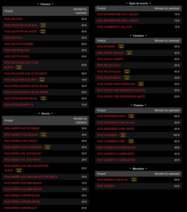187x212 pixels.
Task: Click Great Deal badge beside ROG AZOTH 96 HE BLACK
Action: pos(43,25)
